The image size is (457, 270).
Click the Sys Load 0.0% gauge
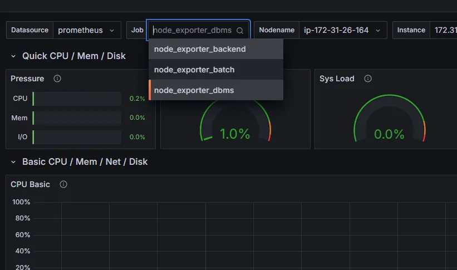(x=390, y=118)
